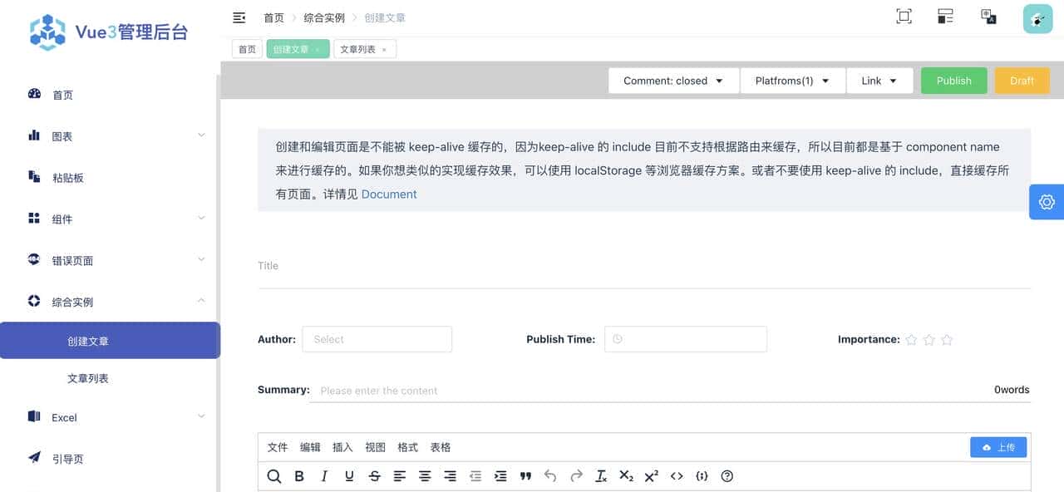Open the editor search icon

click(x=274, y=475)
